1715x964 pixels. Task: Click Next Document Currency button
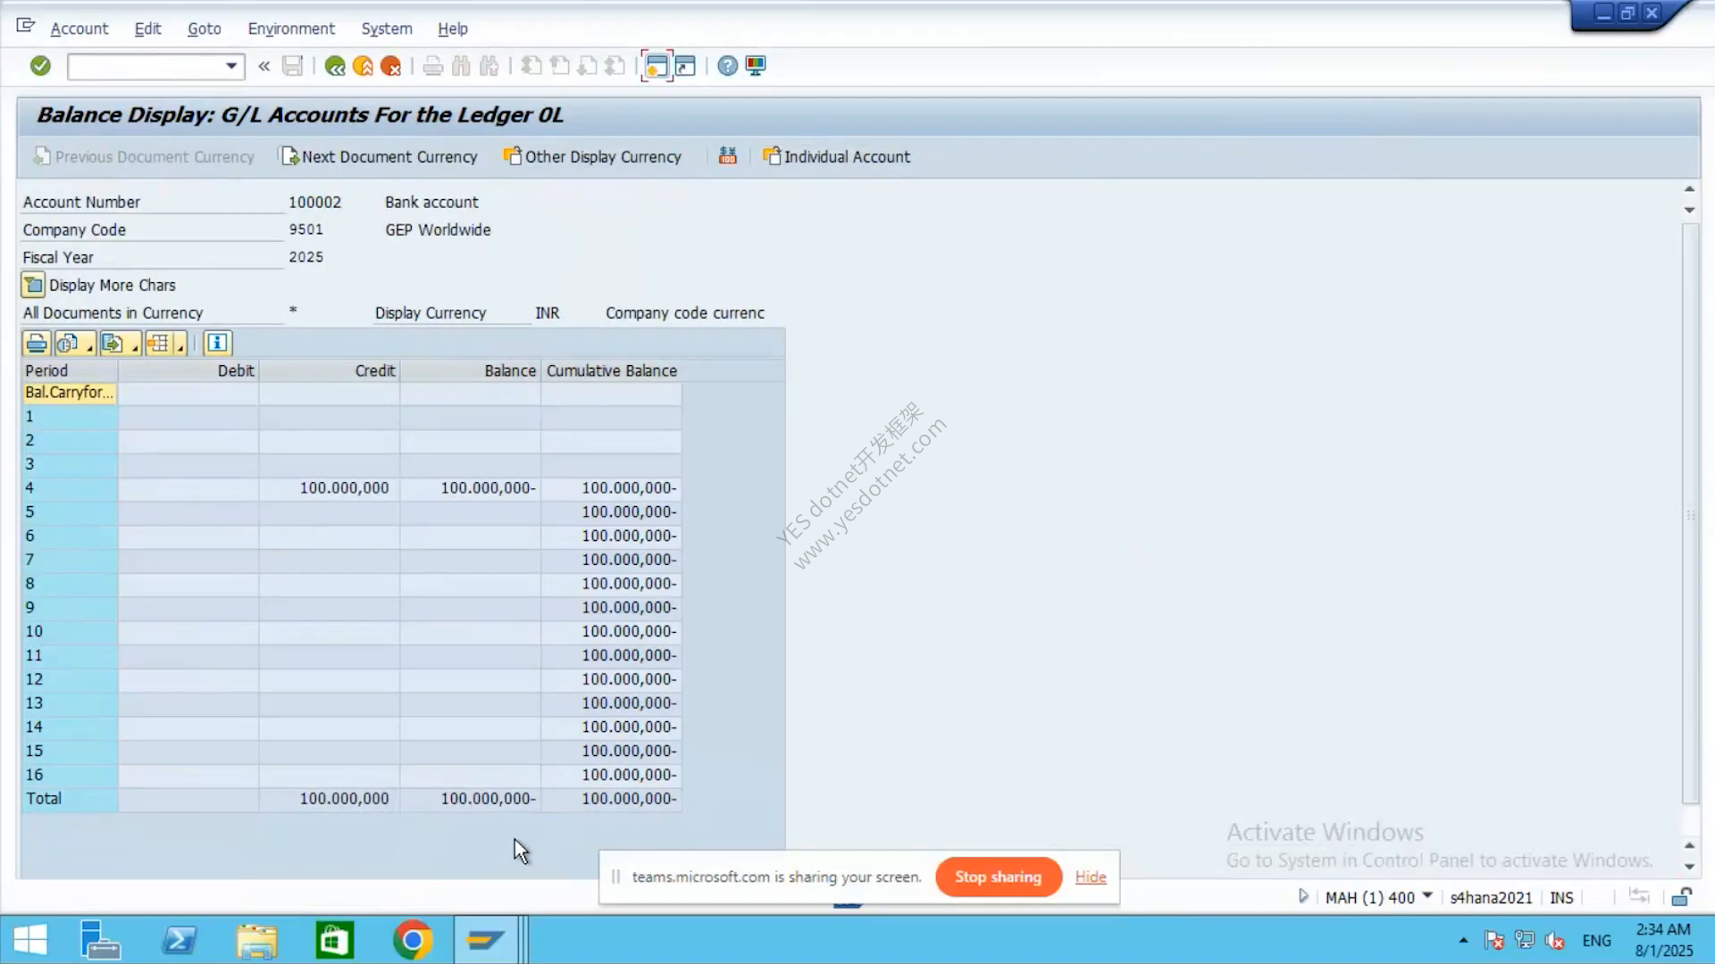click(x=380, y=157)
